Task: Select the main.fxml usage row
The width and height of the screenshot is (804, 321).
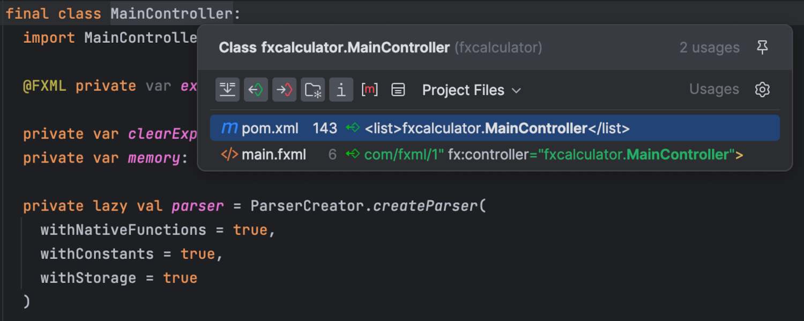Action: (x=495, y=155)
